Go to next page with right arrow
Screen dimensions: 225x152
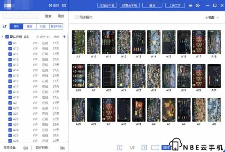[144, 147]
